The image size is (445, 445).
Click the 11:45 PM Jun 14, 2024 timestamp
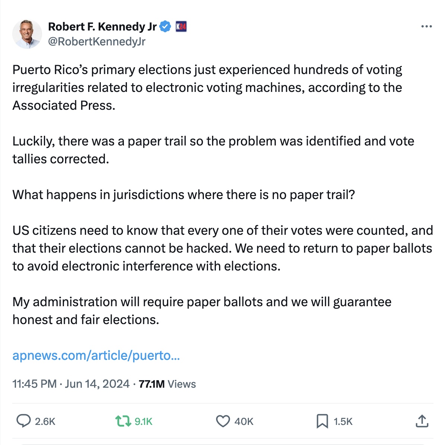71,384
